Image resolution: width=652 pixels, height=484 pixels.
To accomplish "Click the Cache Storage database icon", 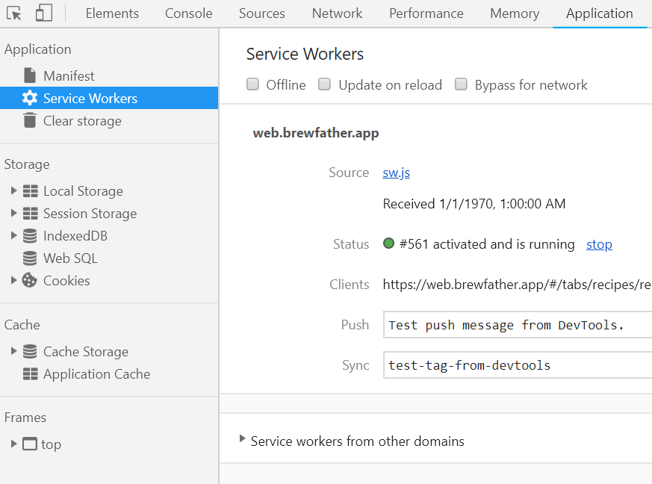I will point(30,351).
